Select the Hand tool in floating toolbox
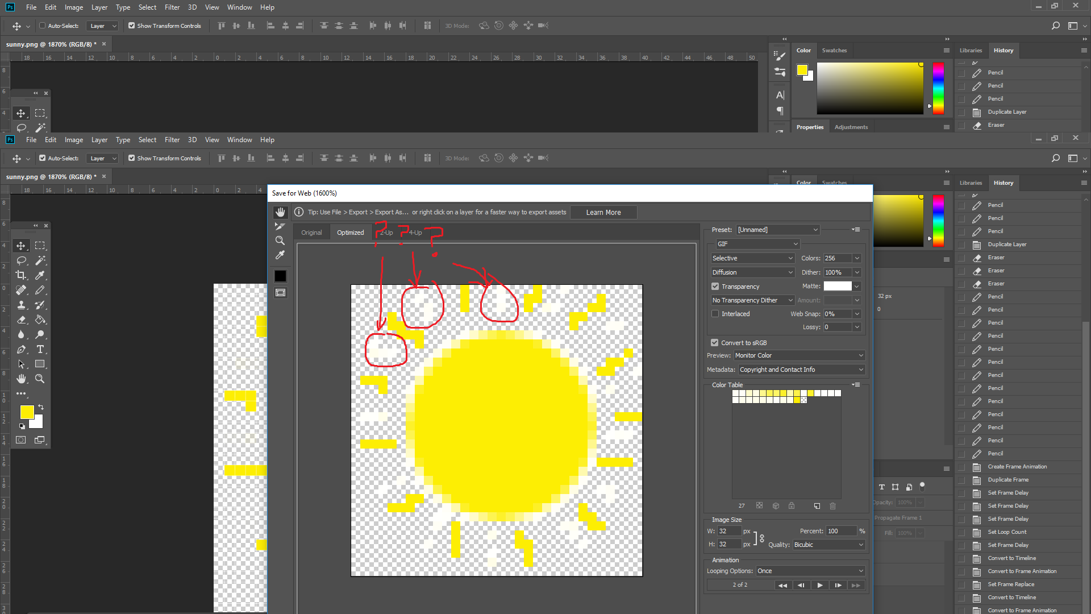 pyautogui.click(x=21, y=379)
